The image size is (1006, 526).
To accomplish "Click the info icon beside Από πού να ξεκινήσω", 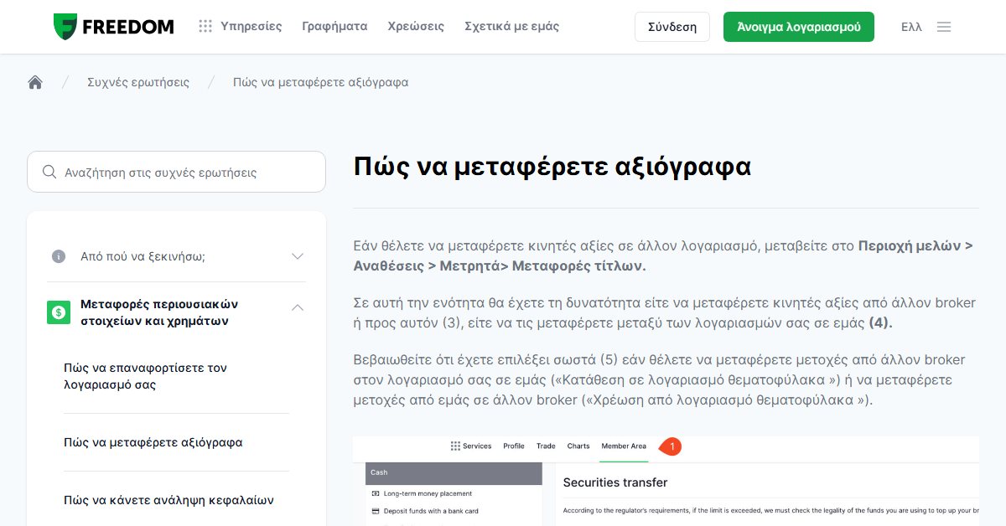I will point(59,256).
